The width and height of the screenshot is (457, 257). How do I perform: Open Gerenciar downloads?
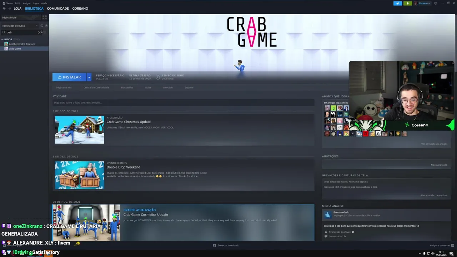226,246
